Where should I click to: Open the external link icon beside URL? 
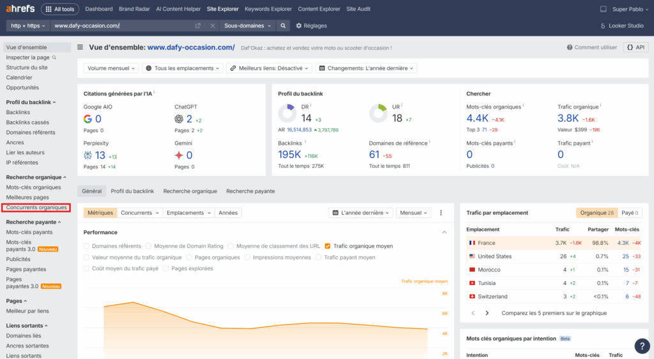198,26
